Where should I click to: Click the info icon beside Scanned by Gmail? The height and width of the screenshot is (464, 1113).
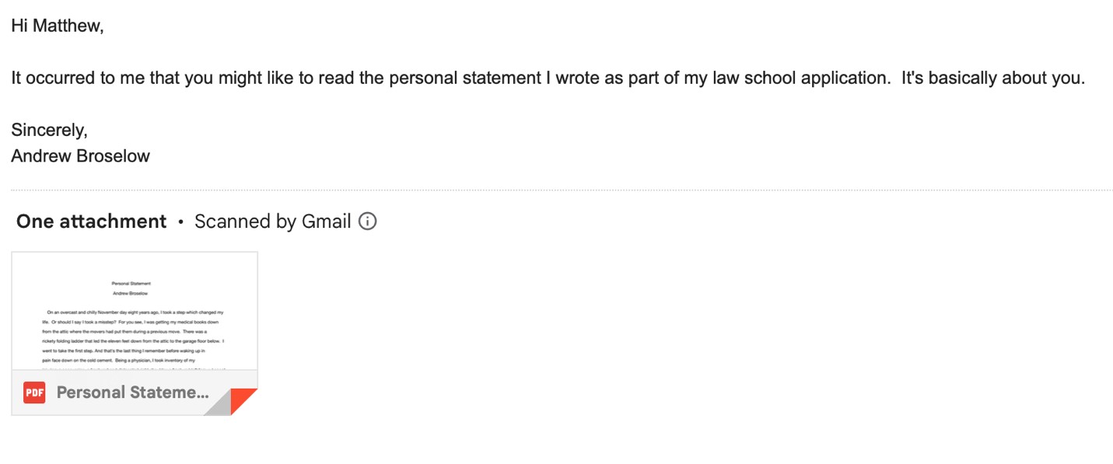pos(368,222)
